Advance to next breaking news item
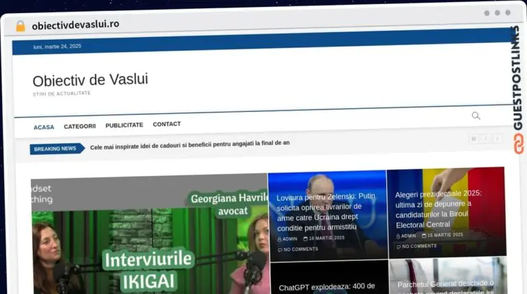The image size is (527, 294). click(497, 139)
